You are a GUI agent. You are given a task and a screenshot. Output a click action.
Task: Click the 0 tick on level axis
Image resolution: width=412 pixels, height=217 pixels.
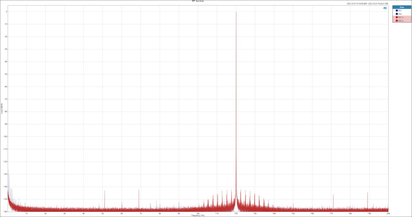[6, 12]
